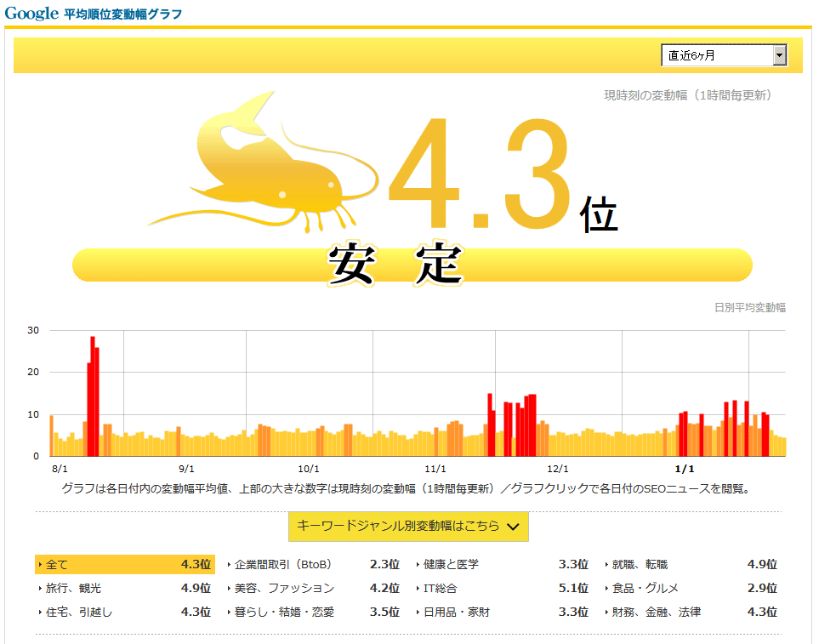Click the Google logo in the header
The width and height of the screenshot is (819, 644).
click(31, 14)
